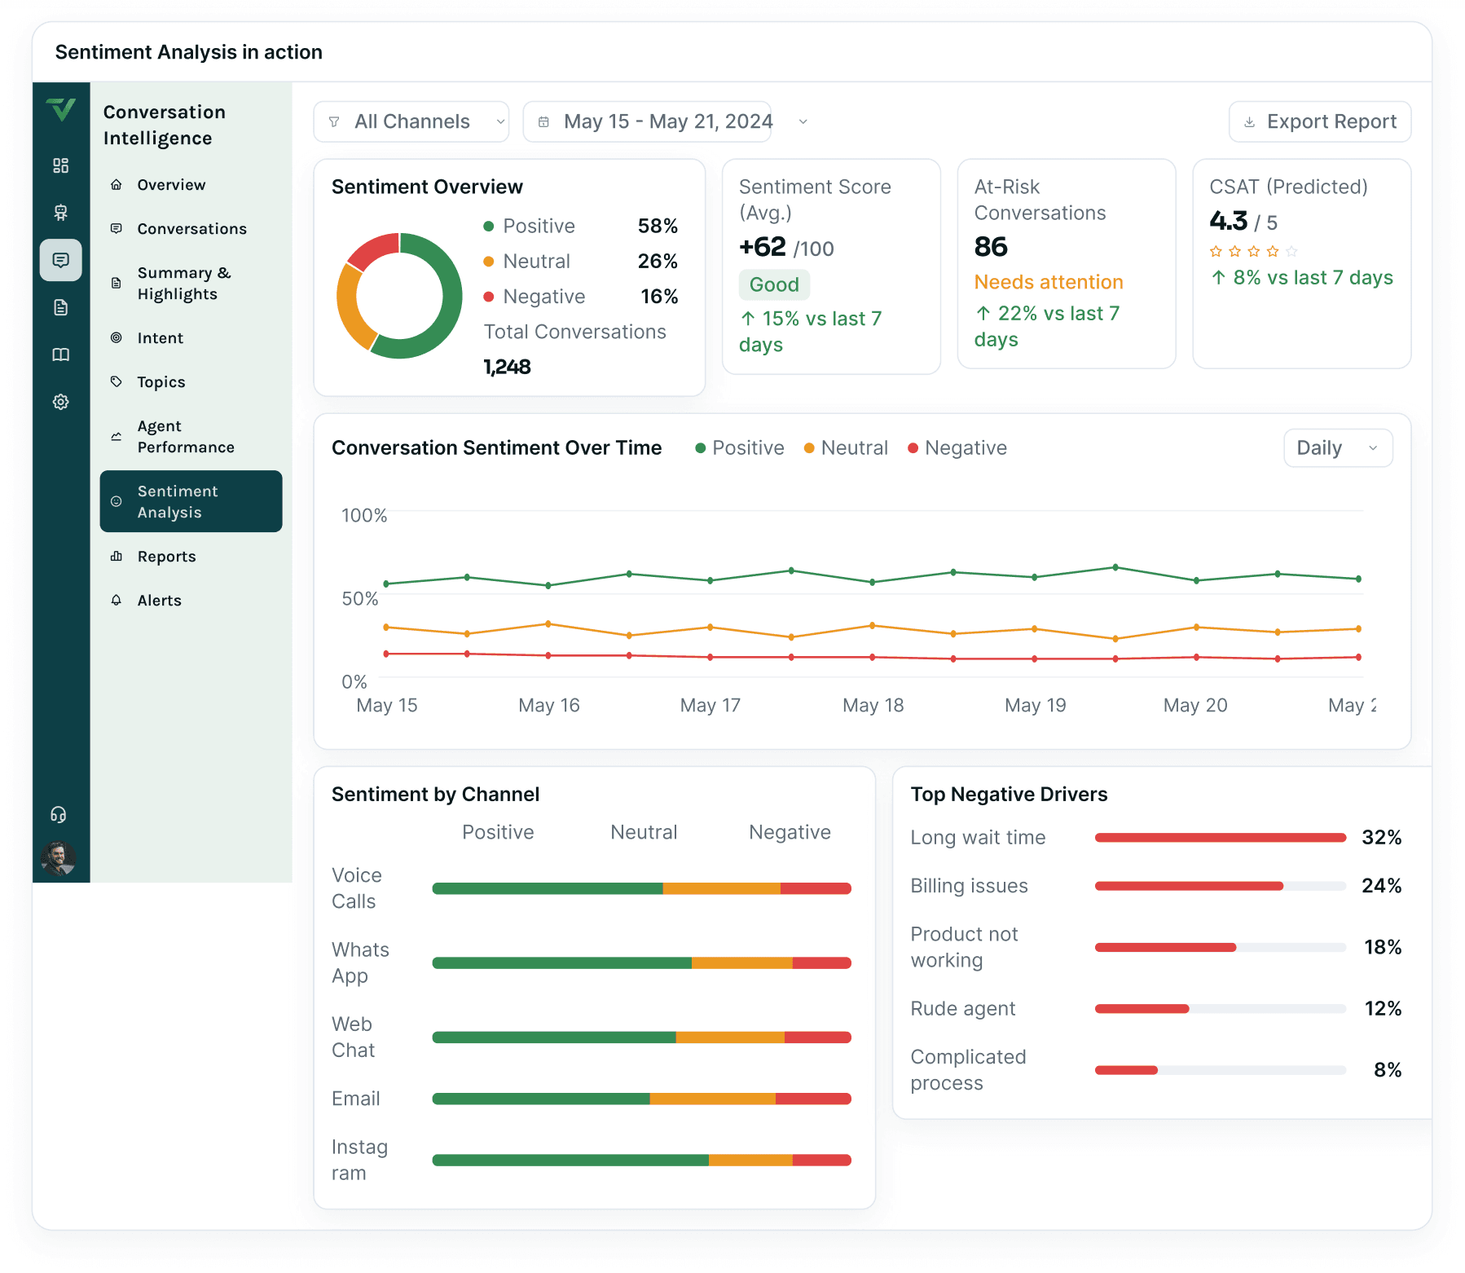Click the Email sentiment bar

[x=641, y=1099]
